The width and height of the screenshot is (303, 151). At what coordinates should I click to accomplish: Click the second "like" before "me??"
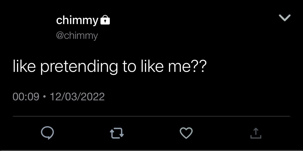point(152,66)
